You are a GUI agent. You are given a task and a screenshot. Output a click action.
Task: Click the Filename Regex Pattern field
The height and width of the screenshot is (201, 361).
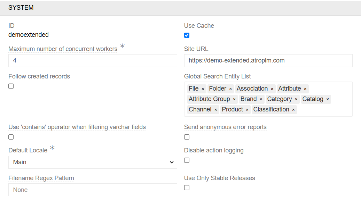[93, 190]
